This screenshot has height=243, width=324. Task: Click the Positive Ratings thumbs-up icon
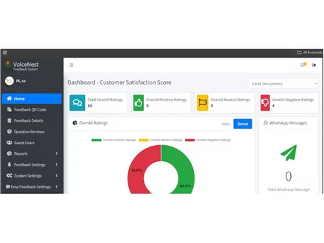pyautogui.click(x=139, y=102)
